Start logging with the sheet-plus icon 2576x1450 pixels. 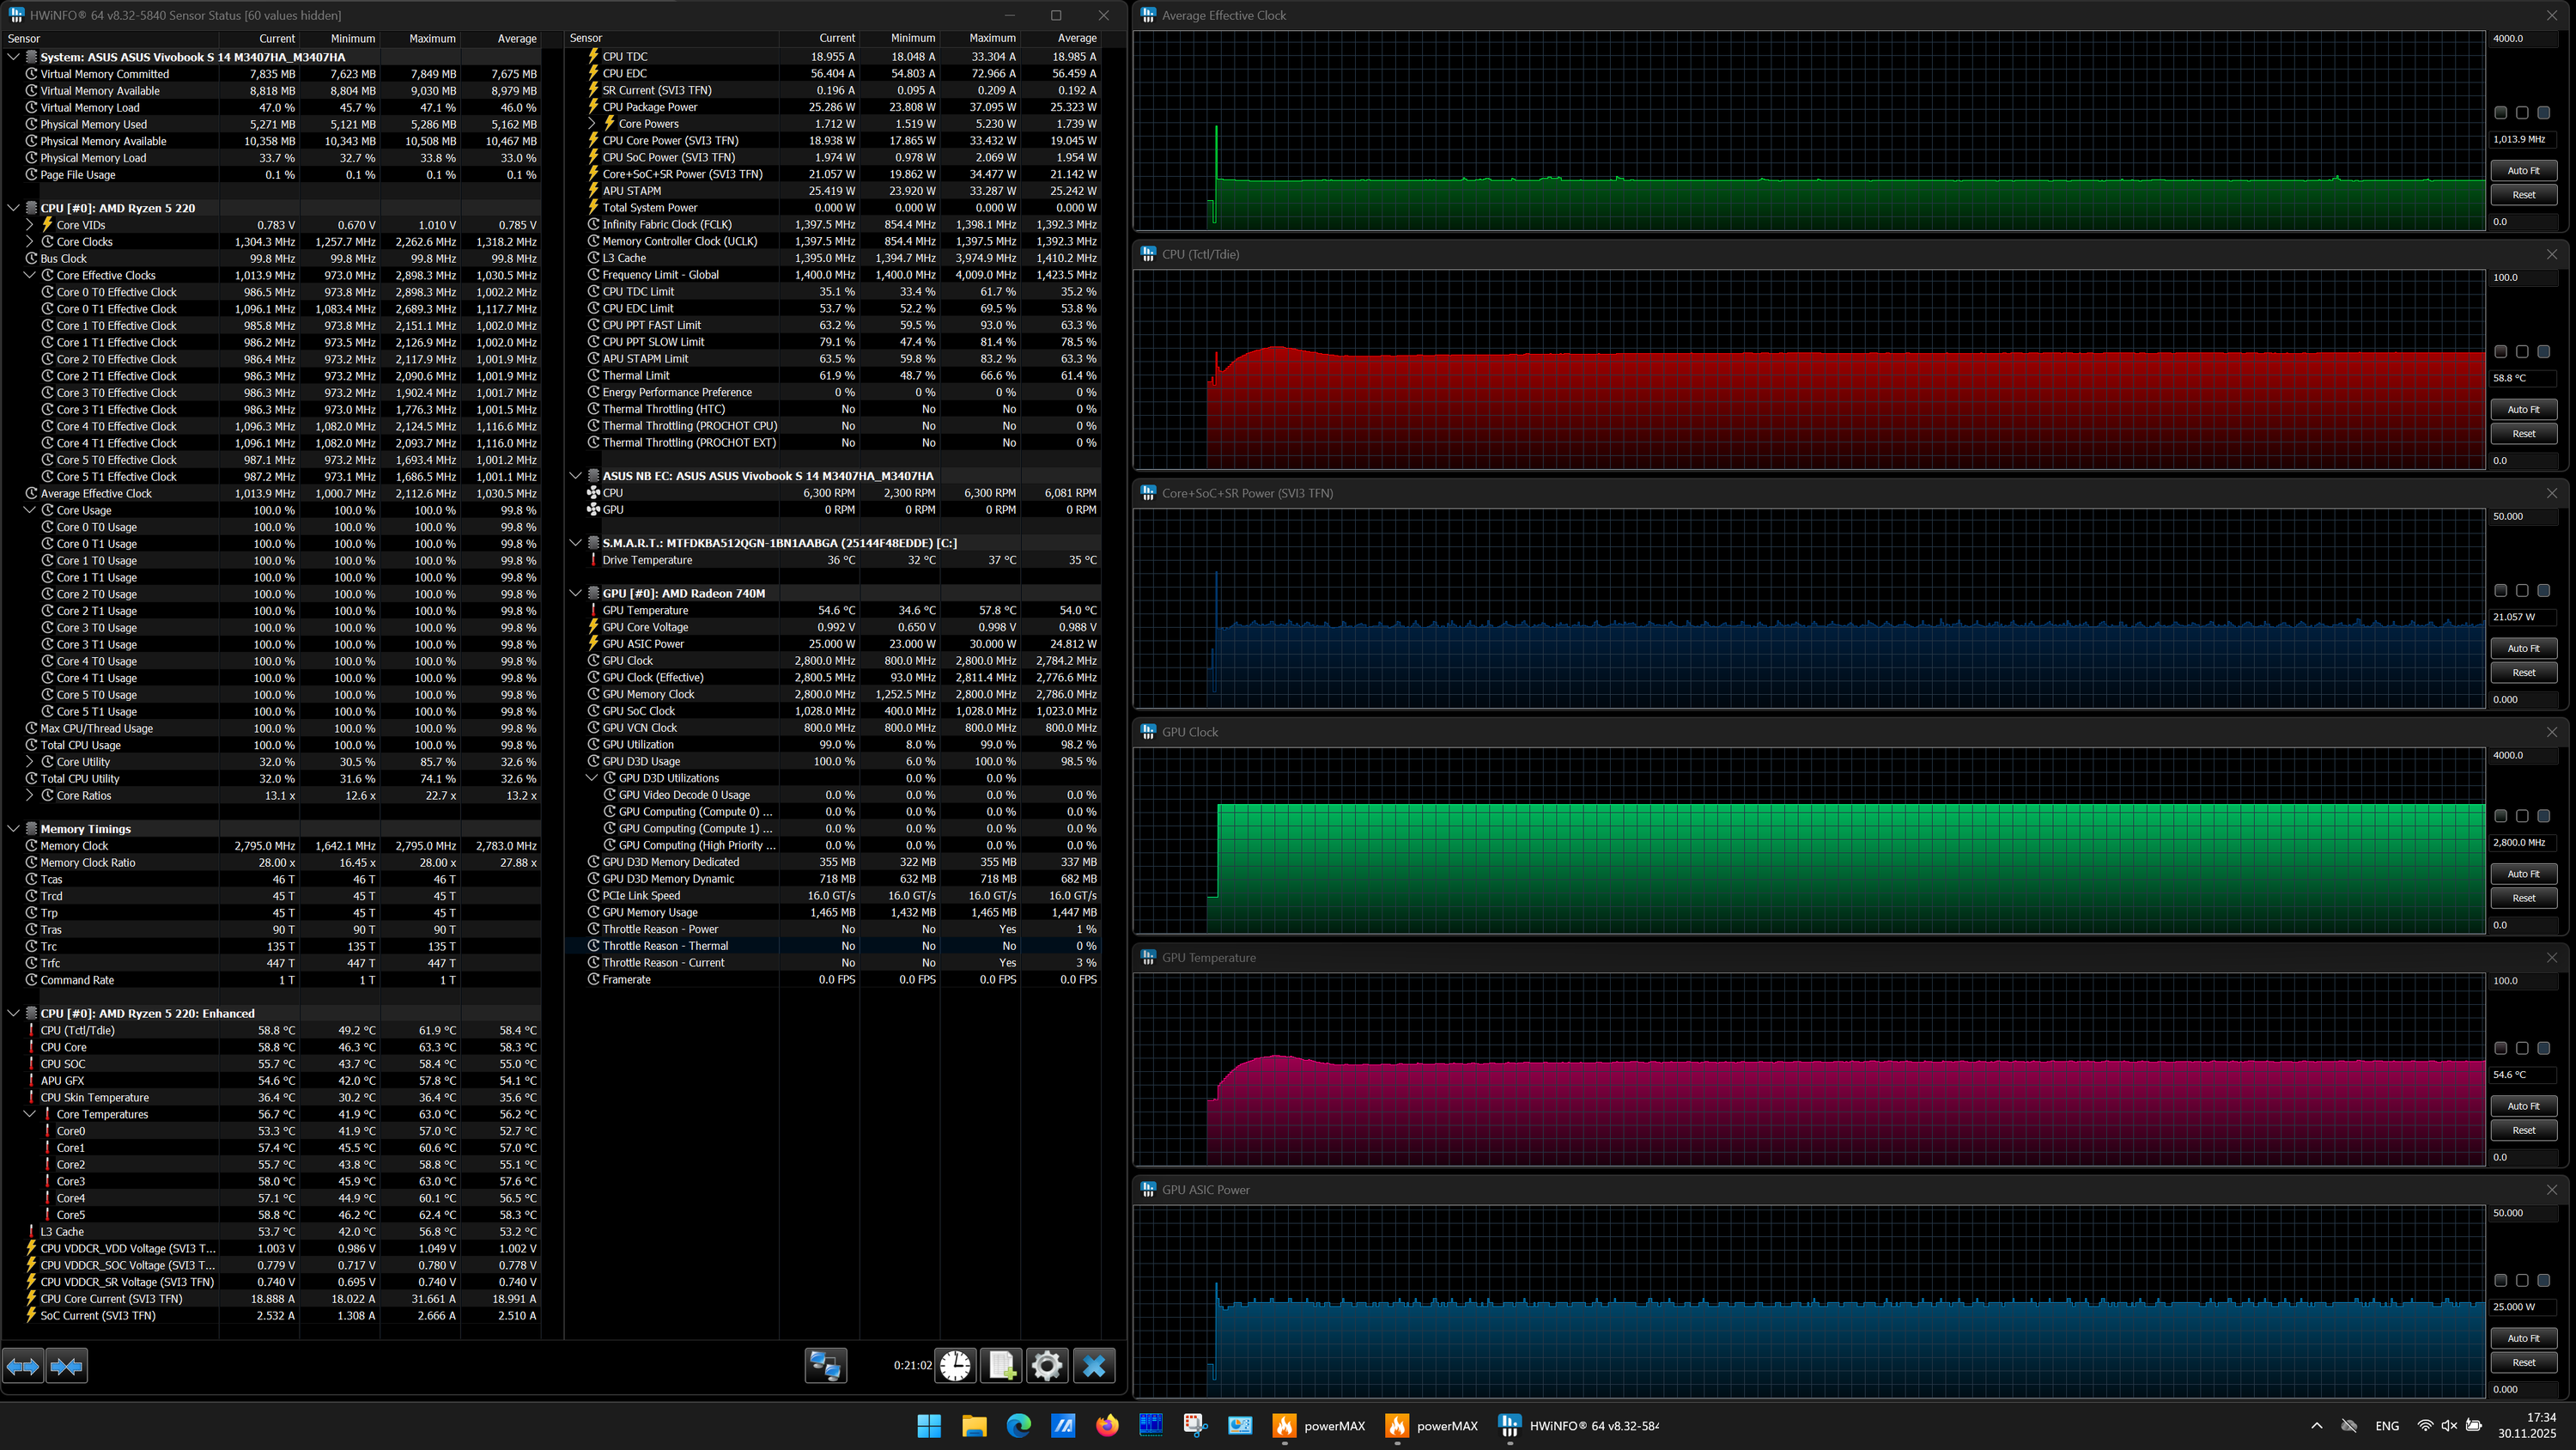(1001, 1366)
